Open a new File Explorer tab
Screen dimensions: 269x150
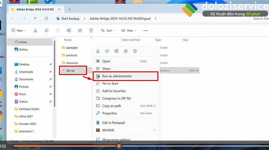pyautogui.click(x=70, y=9)
